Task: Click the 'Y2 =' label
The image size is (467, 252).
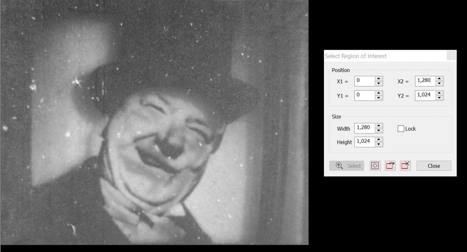Action: (403, 96)
